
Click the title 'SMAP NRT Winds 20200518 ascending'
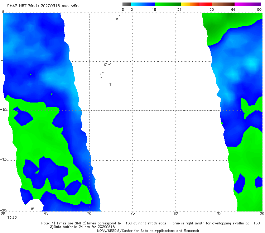pos(44,6)
